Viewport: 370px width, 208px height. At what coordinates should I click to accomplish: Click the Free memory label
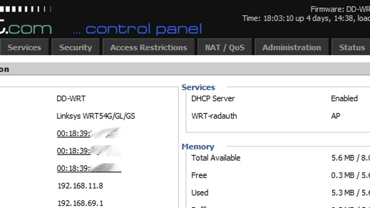(199, 175)
